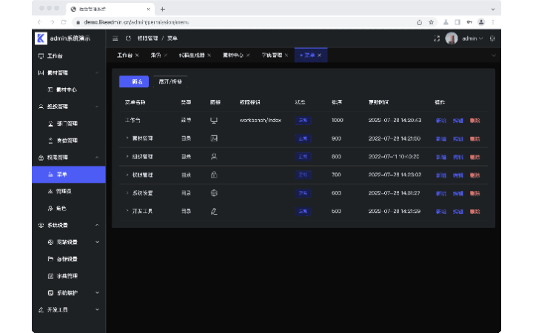The width and height of the screenshot is (533, 333).
Task: Open 角色 in the sidebar menu
Action: (x=61, y=208)
